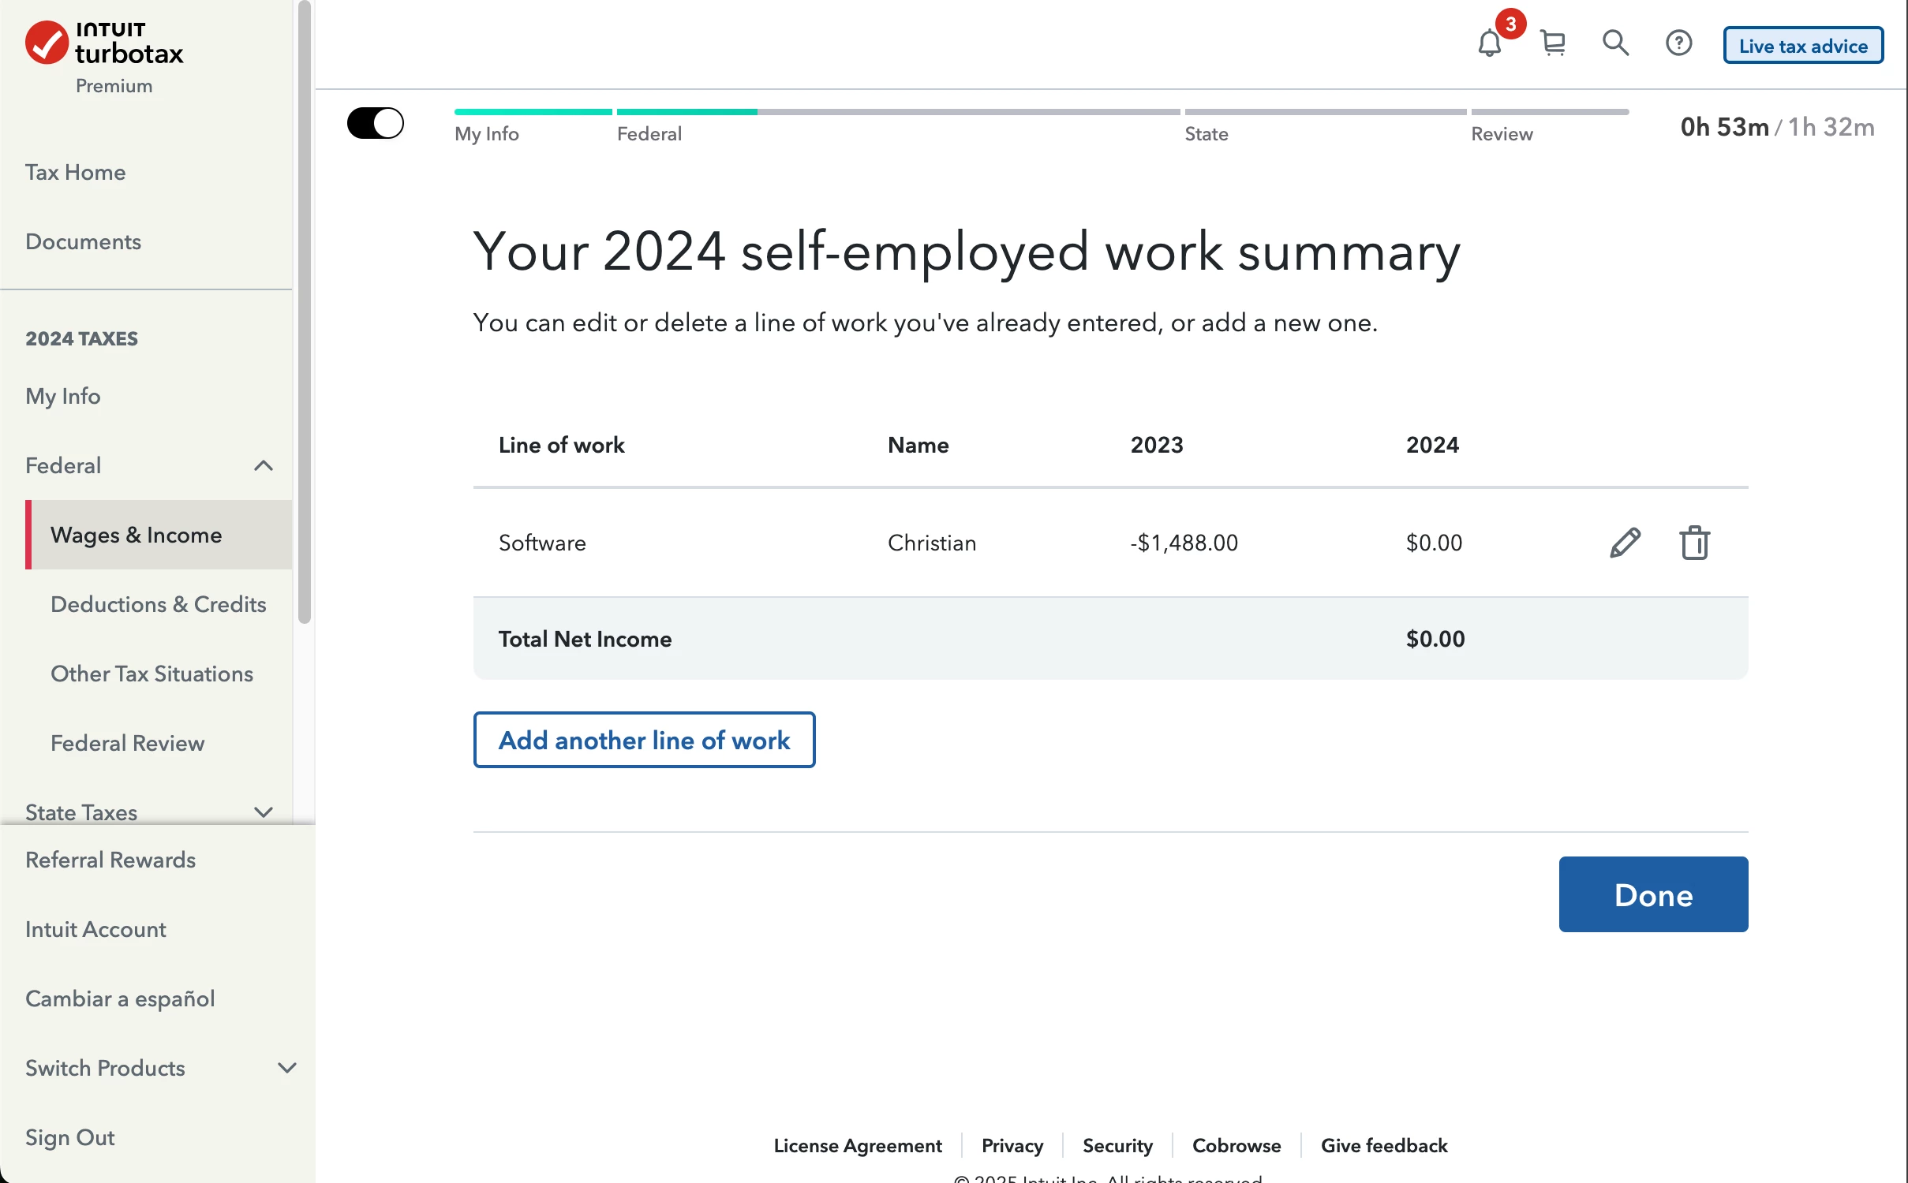
Task: Click the Done button
Action: [x=1653, y=894]
